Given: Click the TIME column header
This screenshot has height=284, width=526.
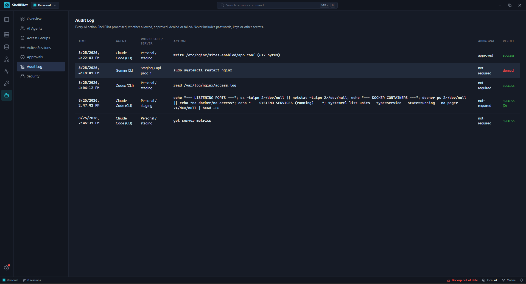Looking at the screenshot, I should click(x=82, y=41).
